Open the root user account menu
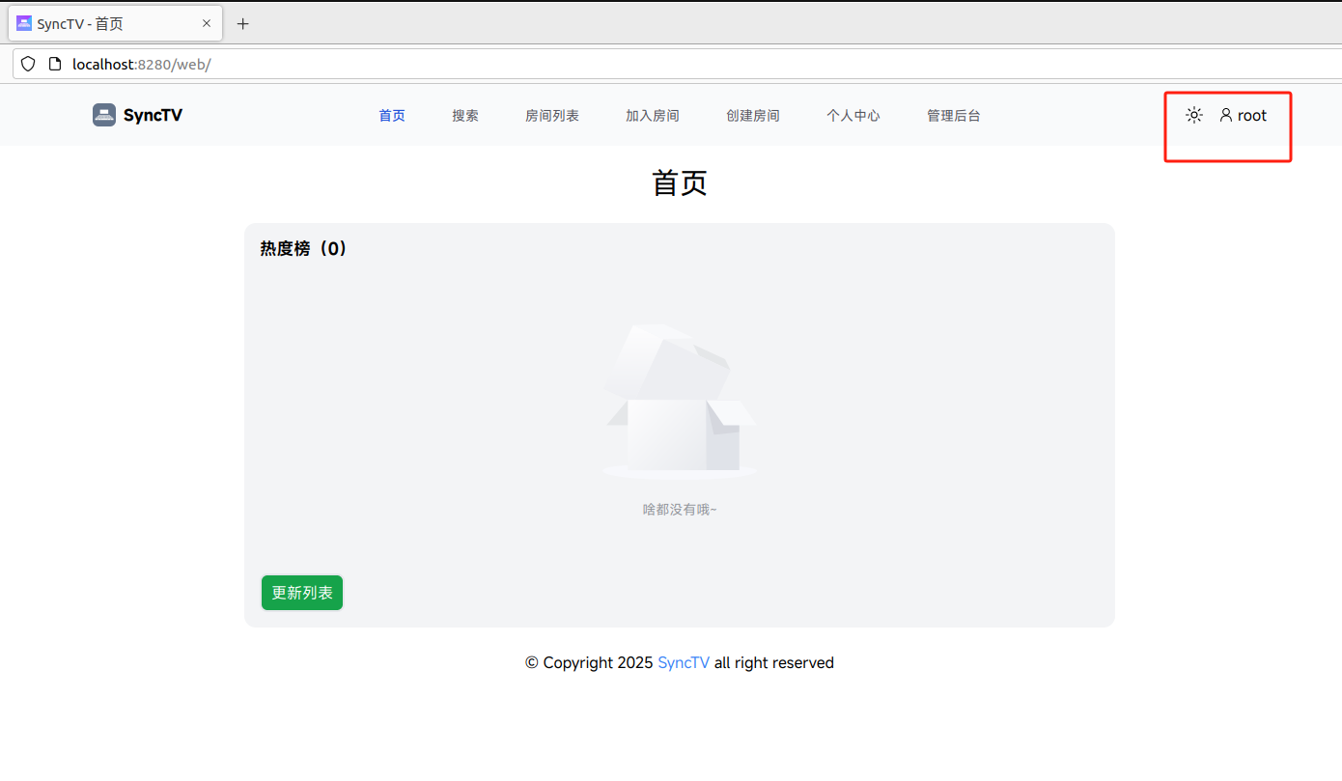This screenshot has height=781, width=1342. pos(1244,115)
